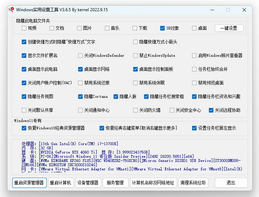Image resolution: width=259 pixels, height=197 pixels.
Task: Click the 一键设置 button
Action: [x=229, y=28]
